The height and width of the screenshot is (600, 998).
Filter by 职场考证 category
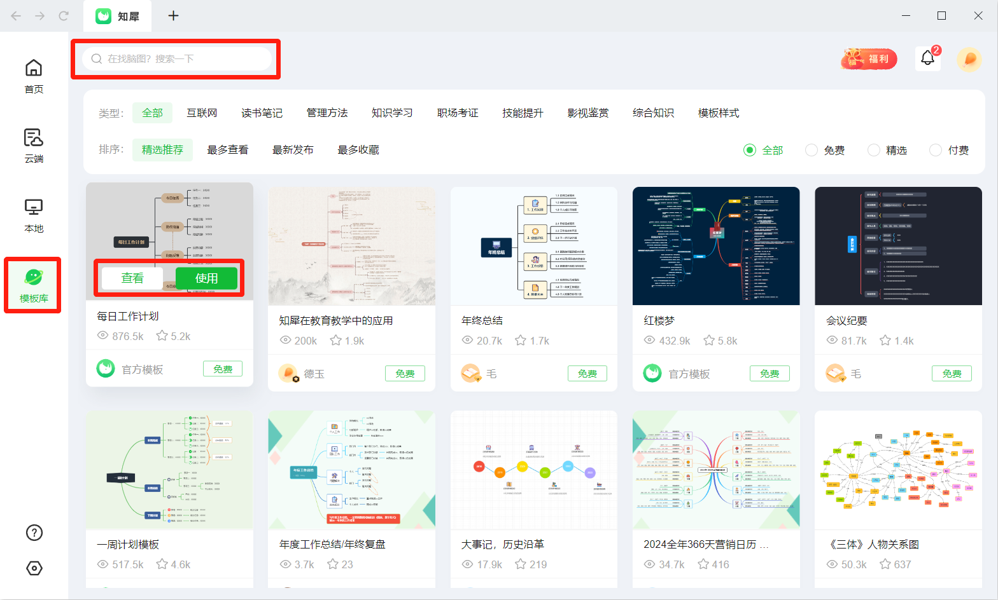coord(458,113)
